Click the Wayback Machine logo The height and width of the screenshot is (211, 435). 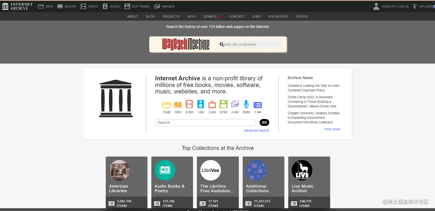[186, 44]
